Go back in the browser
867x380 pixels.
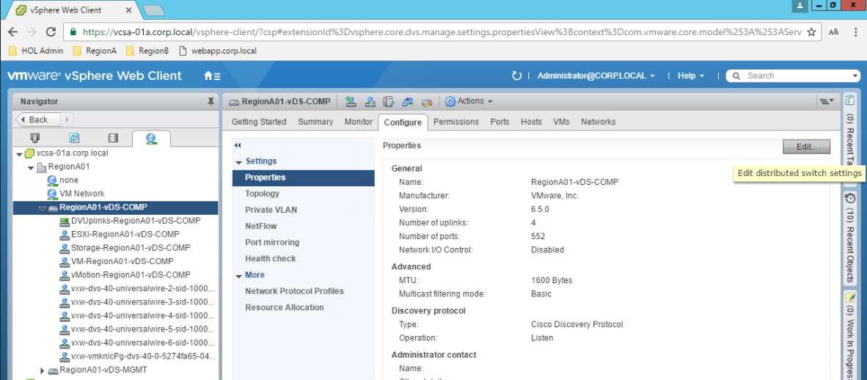pyautogui.click(x=13, y=32)
